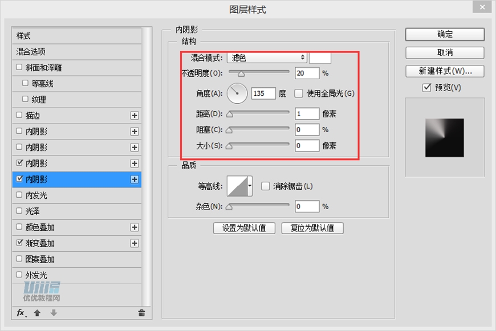Open the 混合模式 dropdown showing 滤色
This screenshot has width=496, height=331.
[x=267, y=58]
